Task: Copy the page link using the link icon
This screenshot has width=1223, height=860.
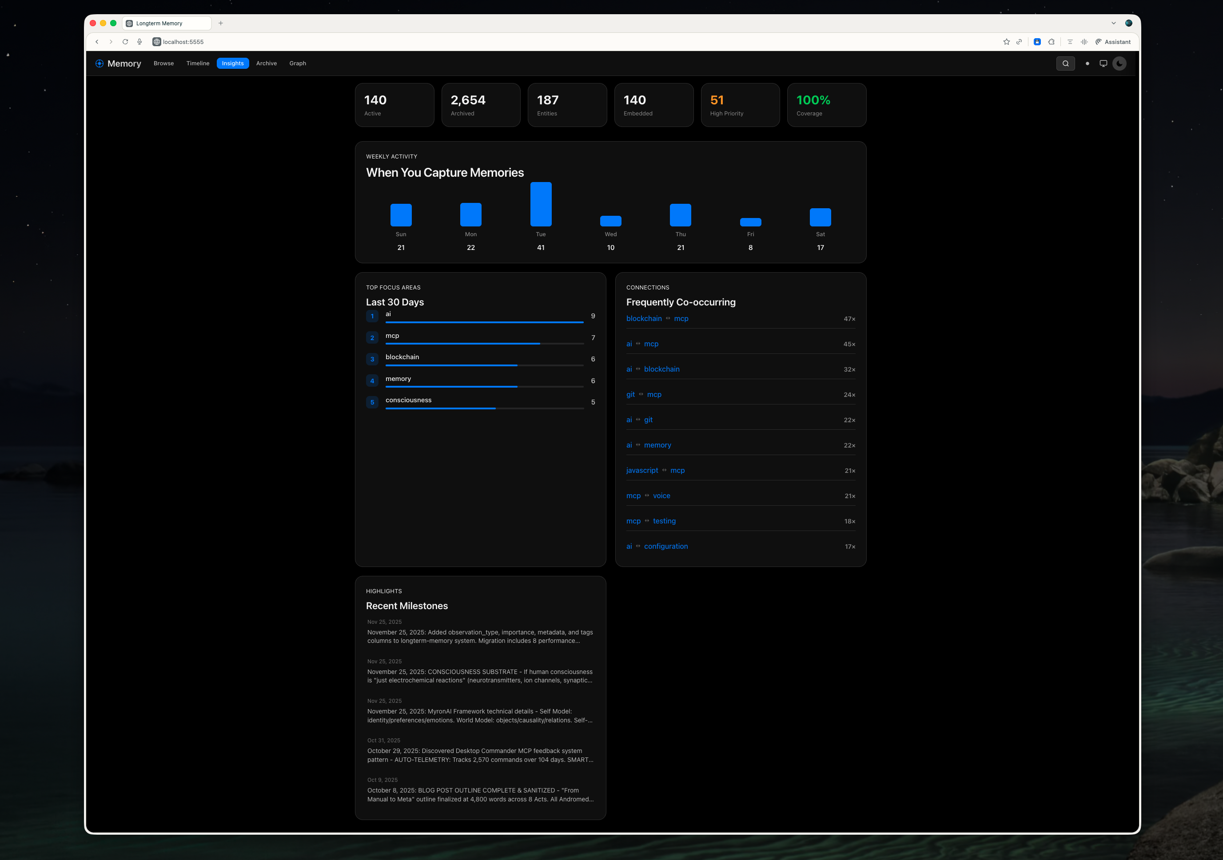Action: point(1019,42)
